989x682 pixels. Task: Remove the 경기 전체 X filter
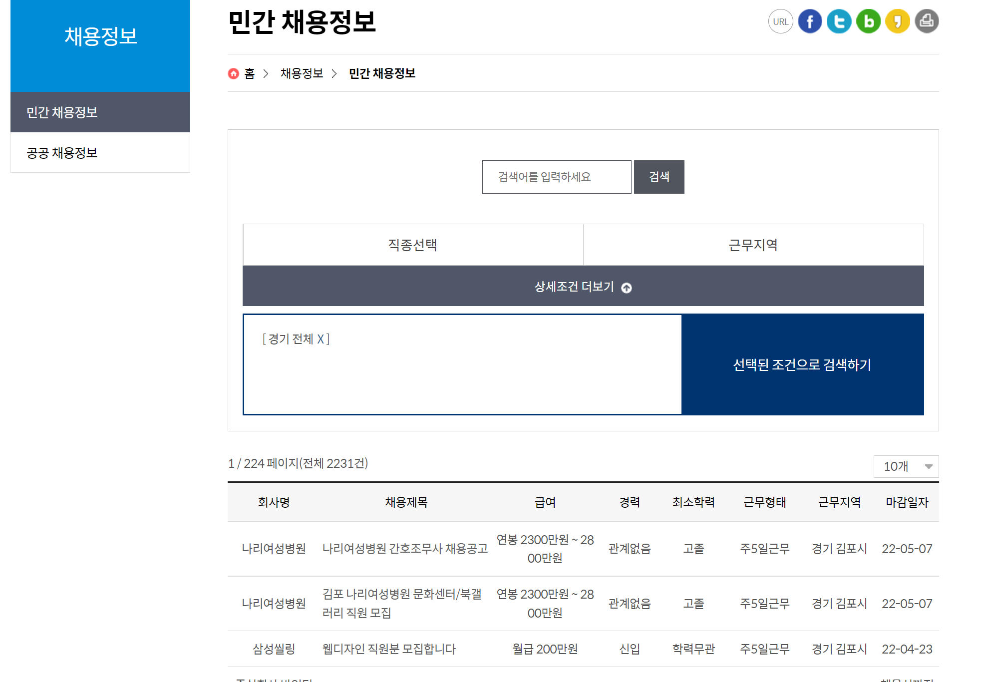321,339
